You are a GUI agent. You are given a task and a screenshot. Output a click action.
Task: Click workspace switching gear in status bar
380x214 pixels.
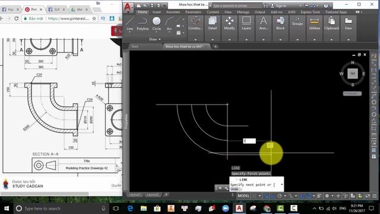[327, 196]
